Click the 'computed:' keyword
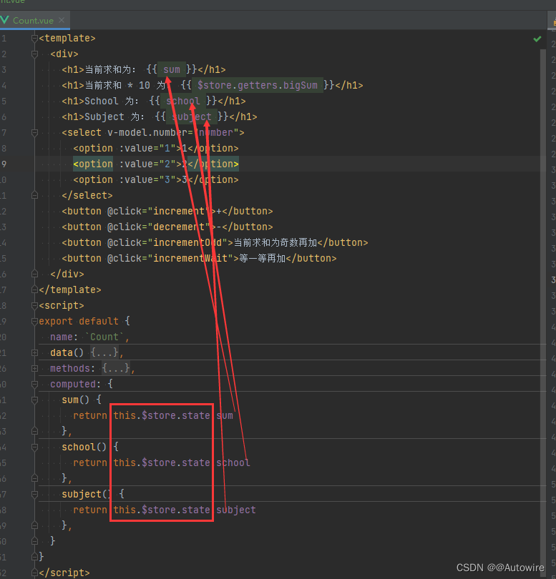Image resolution: width=556 pixels, height=579 pixels. [75, 385]
